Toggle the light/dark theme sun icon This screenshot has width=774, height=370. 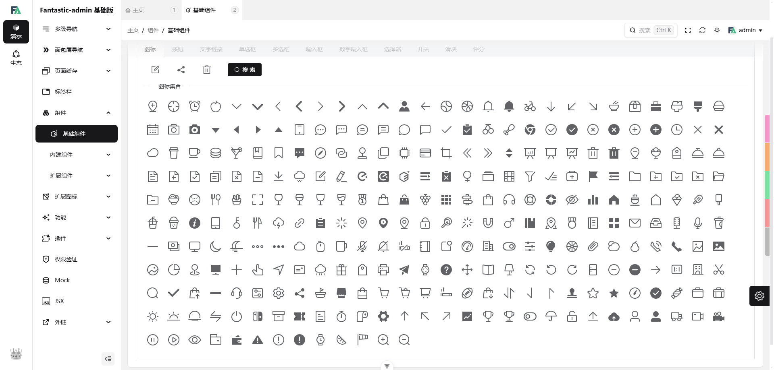[717, 30]
